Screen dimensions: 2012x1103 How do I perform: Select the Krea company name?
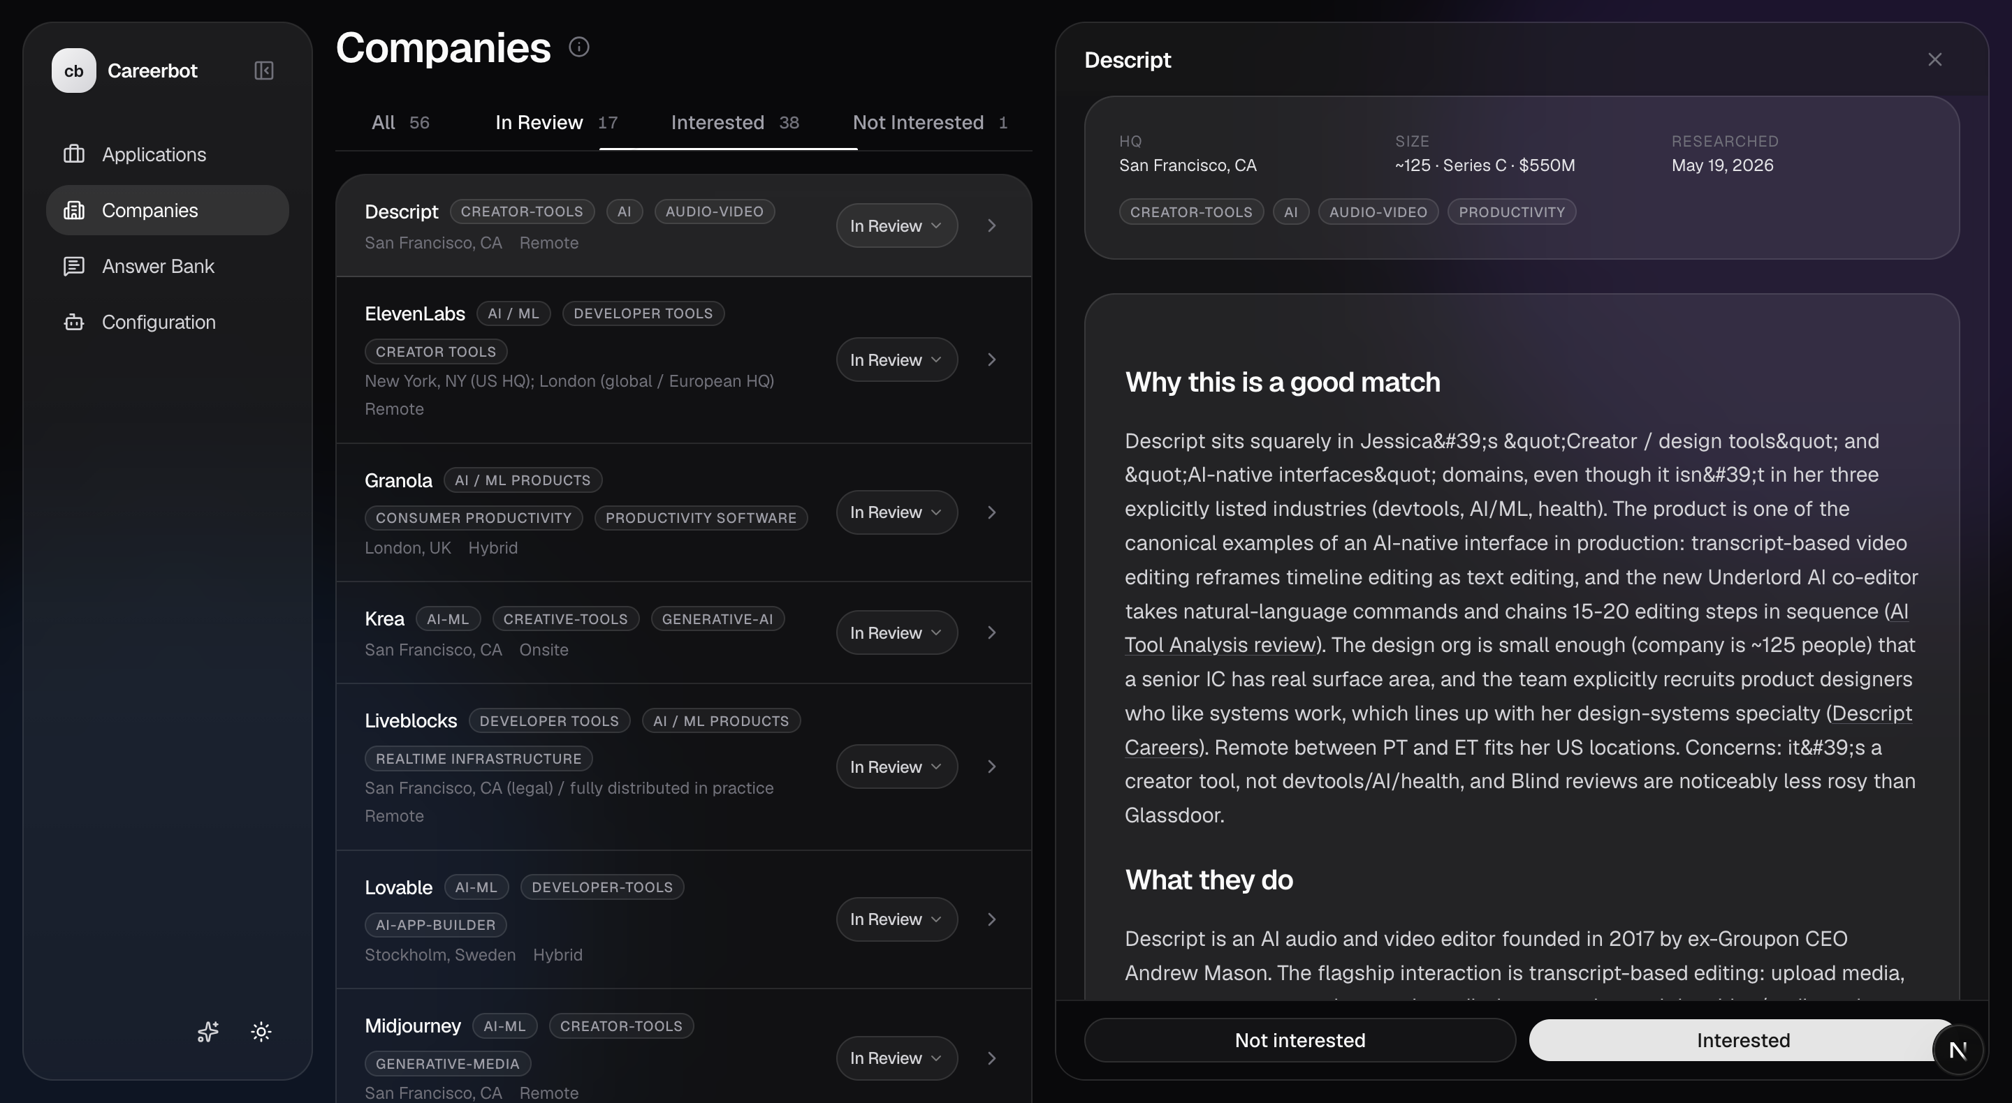tap(384, 619)
